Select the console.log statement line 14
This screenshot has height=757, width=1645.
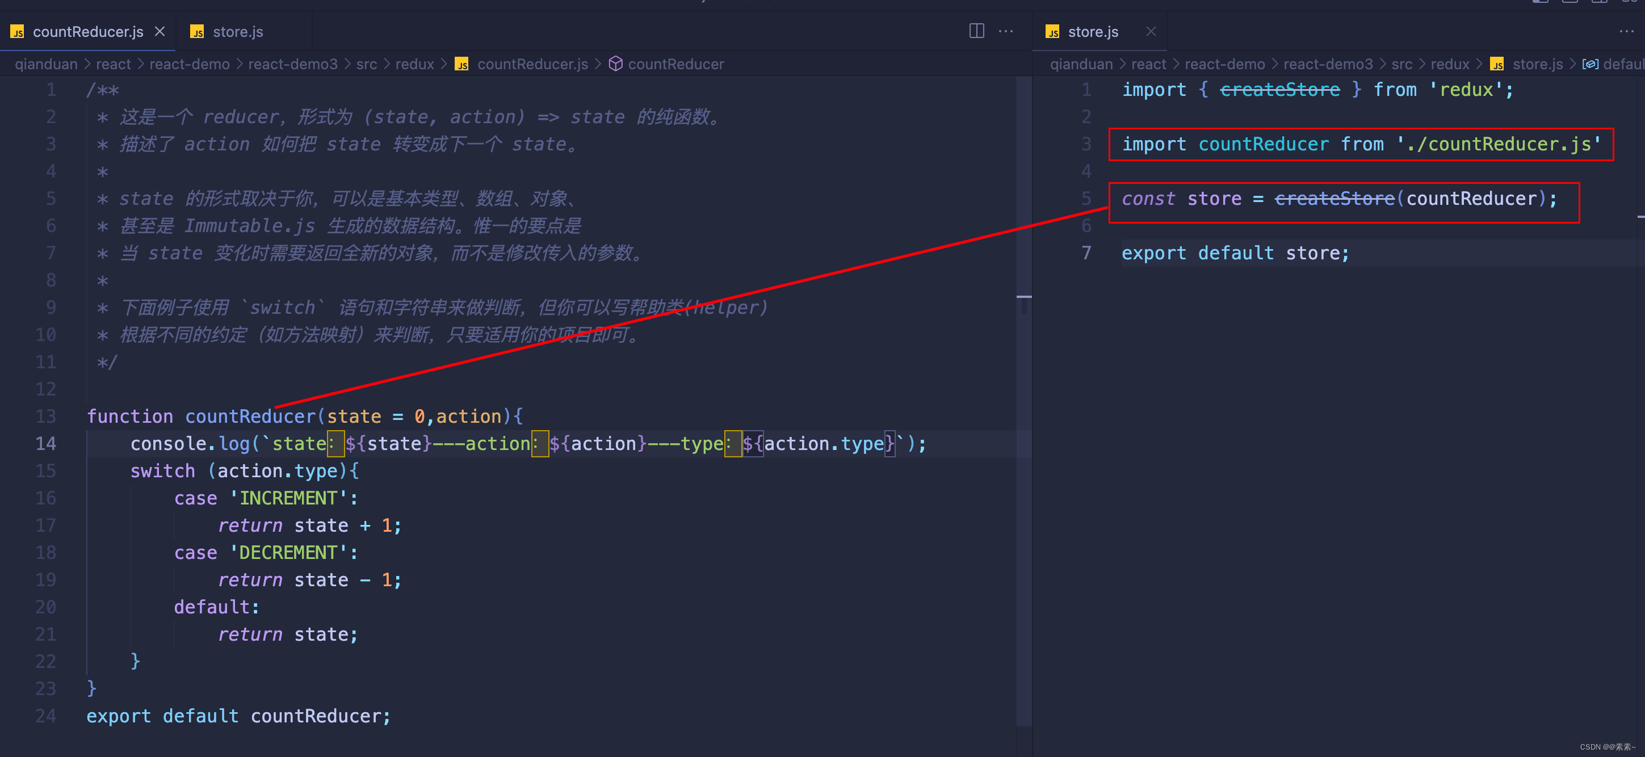point(524,444)
